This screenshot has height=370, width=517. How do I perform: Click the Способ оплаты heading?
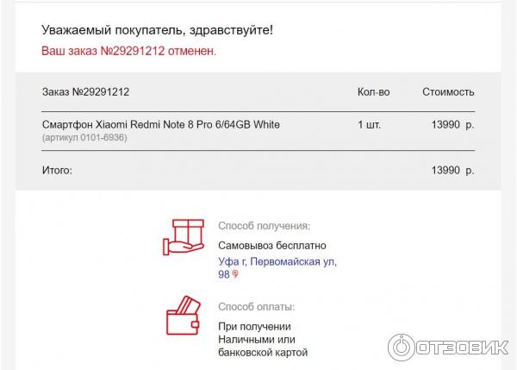click(x=256, y=306)
